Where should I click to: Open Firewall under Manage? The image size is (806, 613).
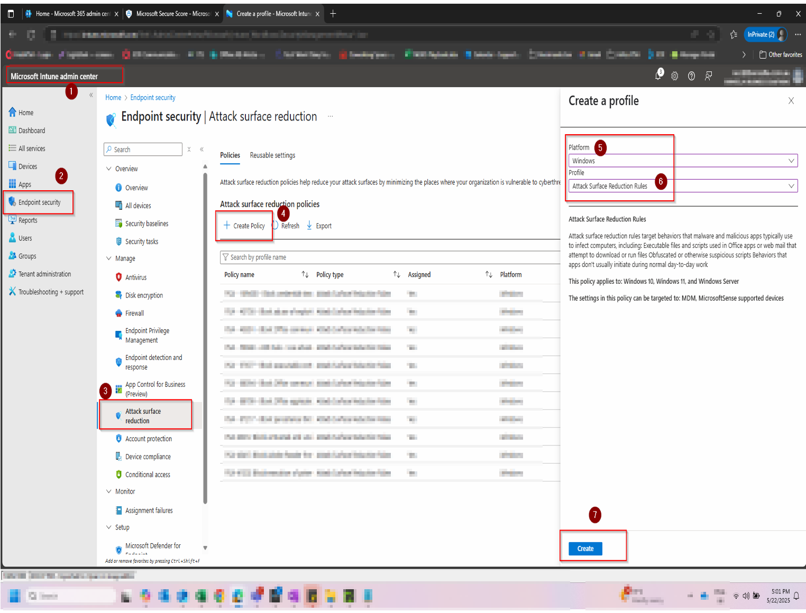click(130, 313)
